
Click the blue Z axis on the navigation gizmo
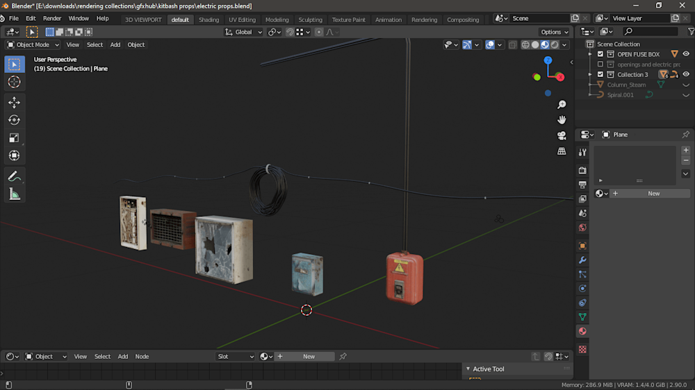click(x=548, y=60)
